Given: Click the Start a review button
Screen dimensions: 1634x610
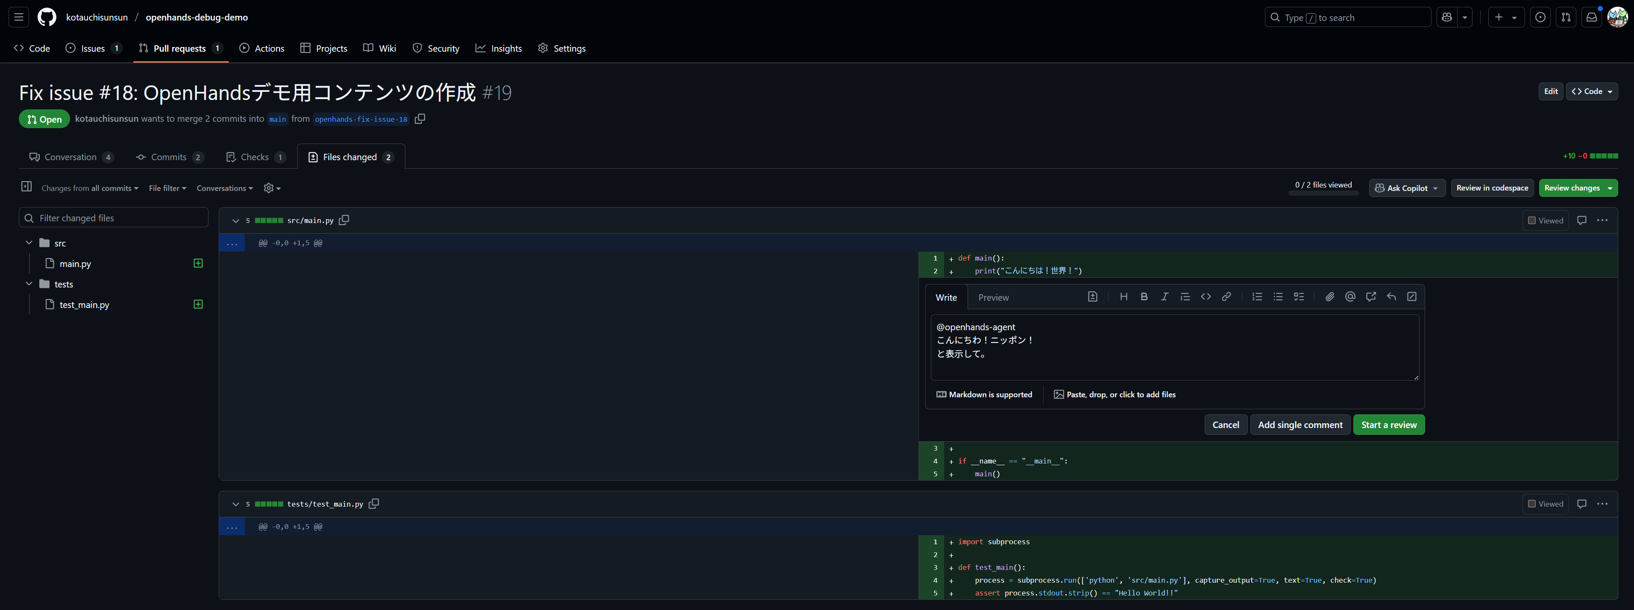Looking at the screenshot, I should click(x=1388, y=425).
